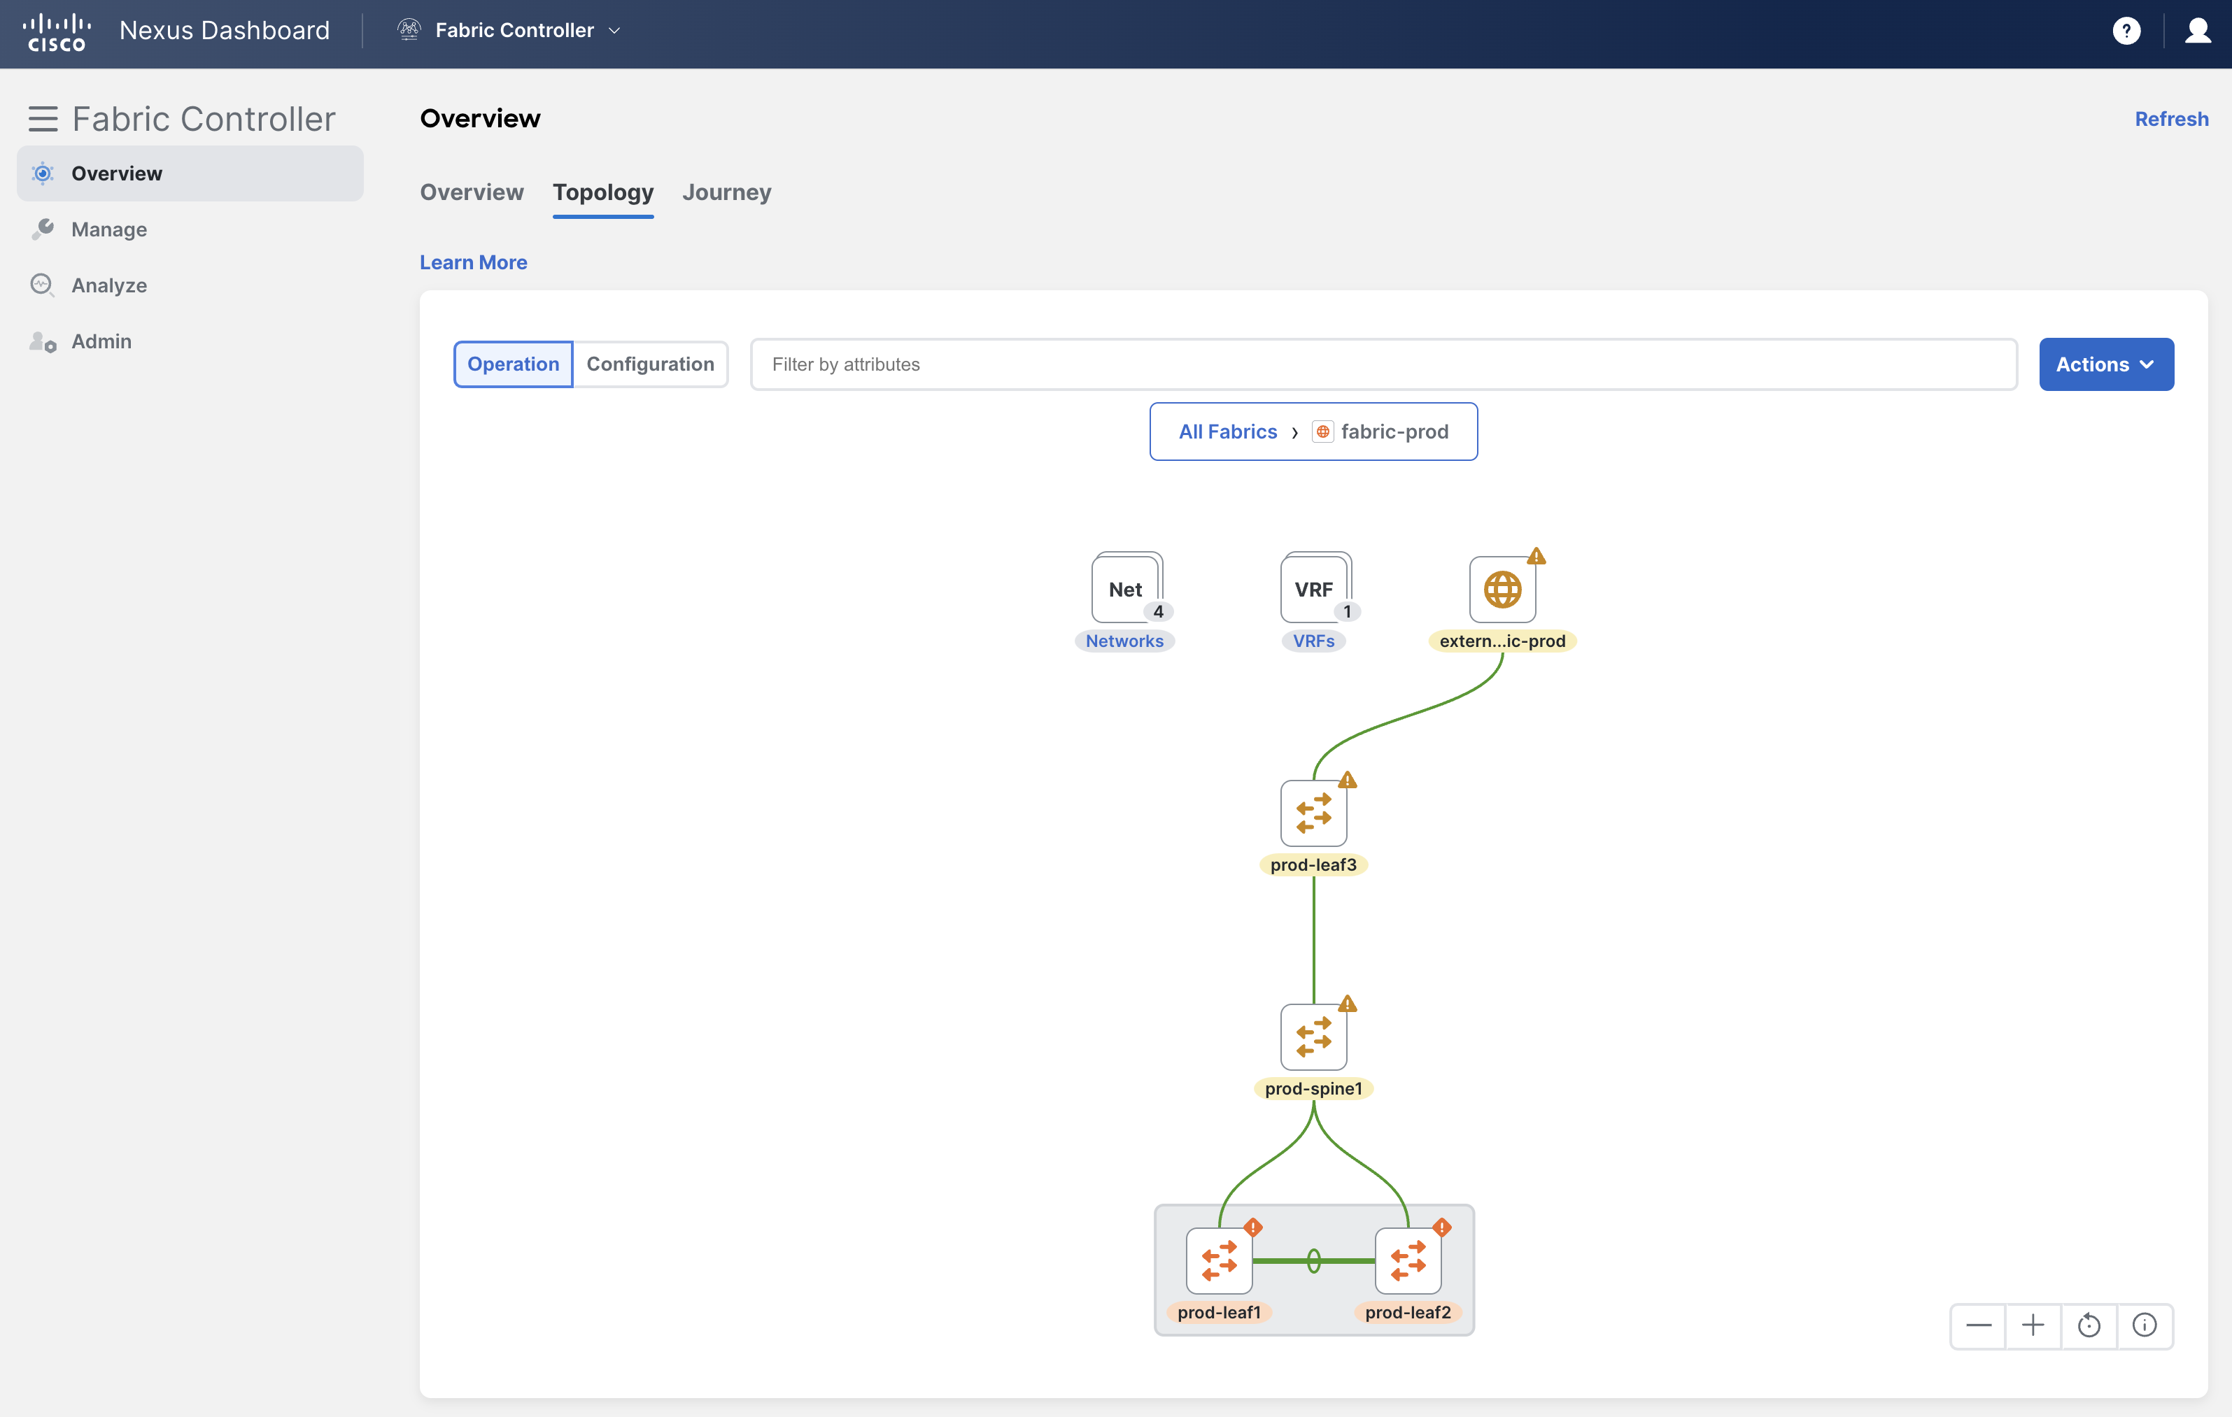Image resolution: width=2232 pixels, height=1417 pixels.
Task: Open the Topology tab
Action: pyautogui.click(x=603, y=192)
